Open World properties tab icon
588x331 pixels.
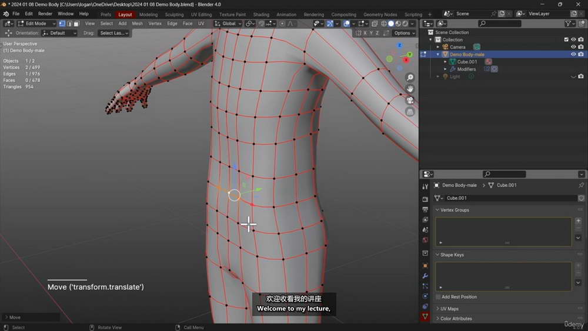(x=425, y=239)
